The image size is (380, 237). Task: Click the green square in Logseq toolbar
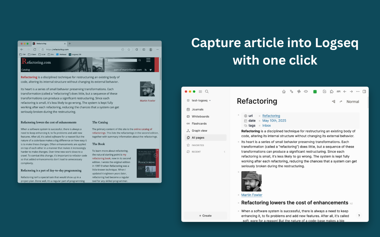coord(315,92)
